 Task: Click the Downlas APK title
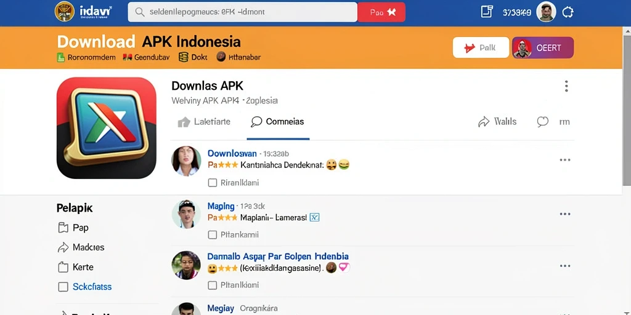tap(207, 86)
